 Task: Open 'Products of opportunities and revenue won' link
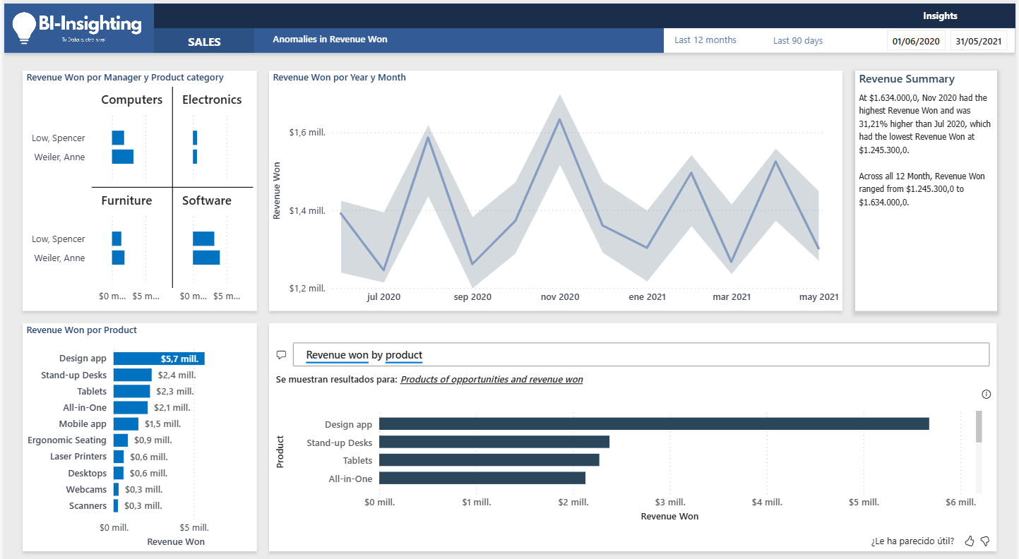(491, 380)
